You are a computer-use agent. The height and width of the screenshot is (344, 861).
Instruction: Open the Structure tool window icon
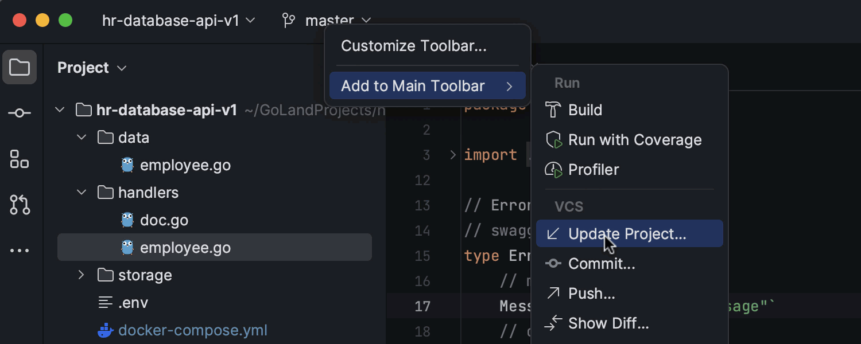click(20, 159)
